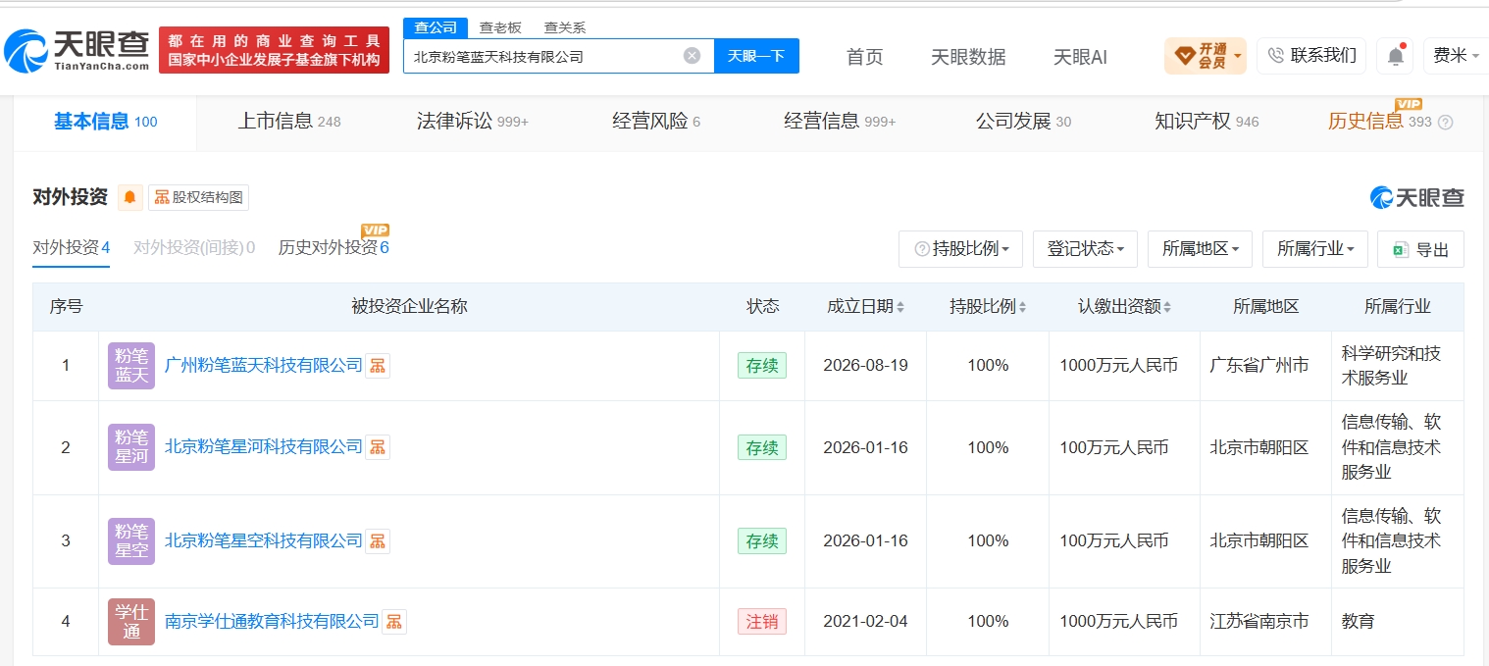Click the 粉笔蓝天 company logo tile

pos(131,366)
